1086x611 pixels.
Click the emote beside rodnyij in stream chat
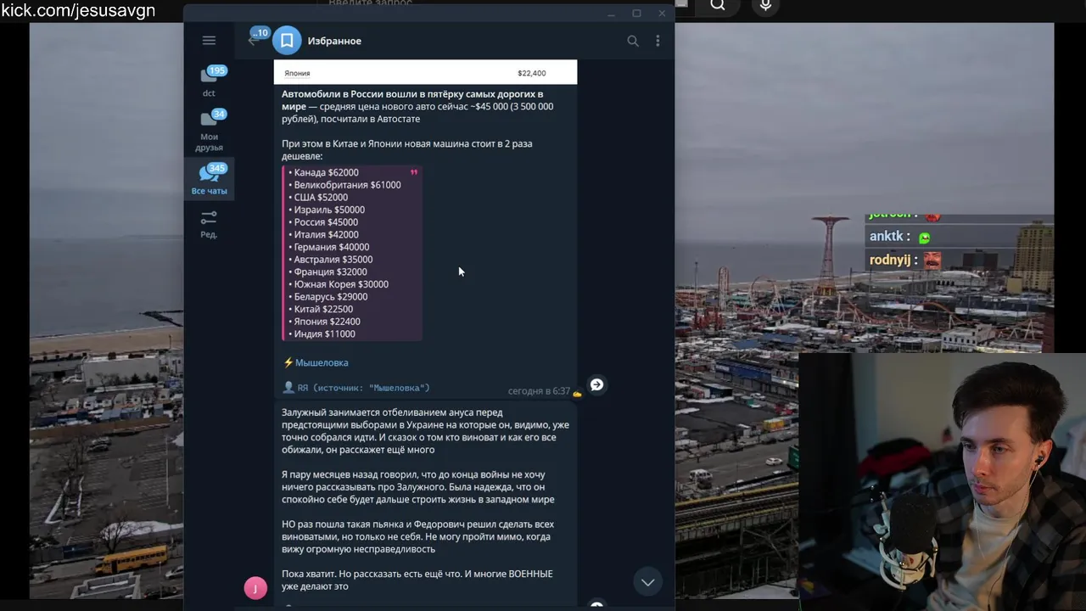[x=932, y=260]
